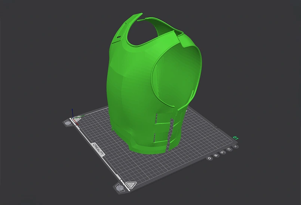Open plate settings gear icon

tap(210, 158)
